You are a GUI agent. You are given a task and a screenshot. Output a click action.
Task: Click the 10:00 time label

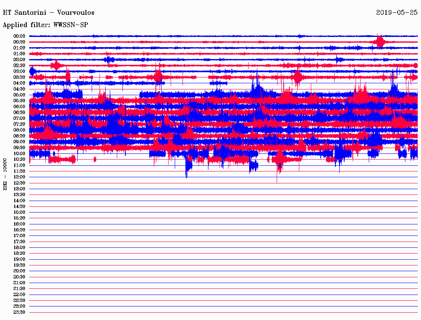(19, 153)
